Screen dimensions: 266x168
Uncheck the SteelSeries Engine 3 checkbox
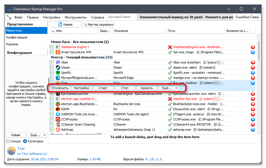pyautogui.click(x=52, y=47)
